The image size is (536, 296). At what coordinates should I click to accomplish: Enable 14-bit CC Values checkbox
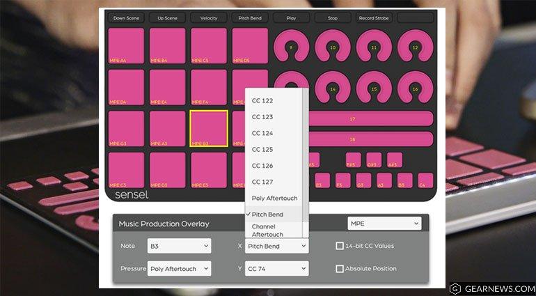[340, 246]
